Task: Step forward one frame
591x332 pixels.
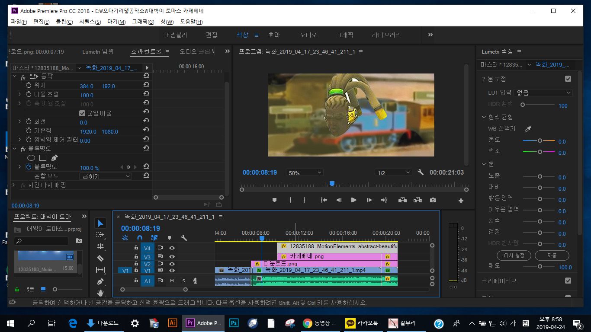Action: coord(369,200)
